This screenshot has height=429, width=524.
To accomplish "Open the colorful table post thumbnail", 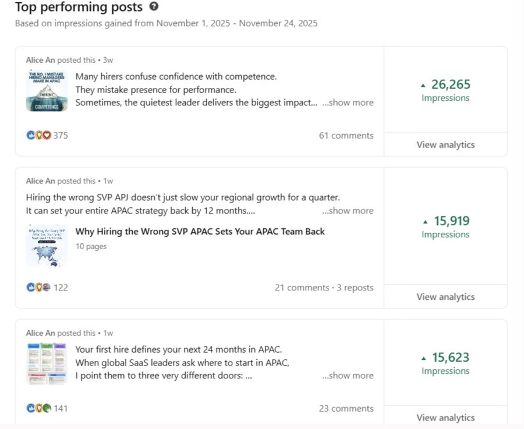I will [47, 363].
